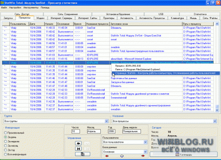Choose the За неделю period option
The height and width of the screenshot is (160, 221).
tap(12, 141)
